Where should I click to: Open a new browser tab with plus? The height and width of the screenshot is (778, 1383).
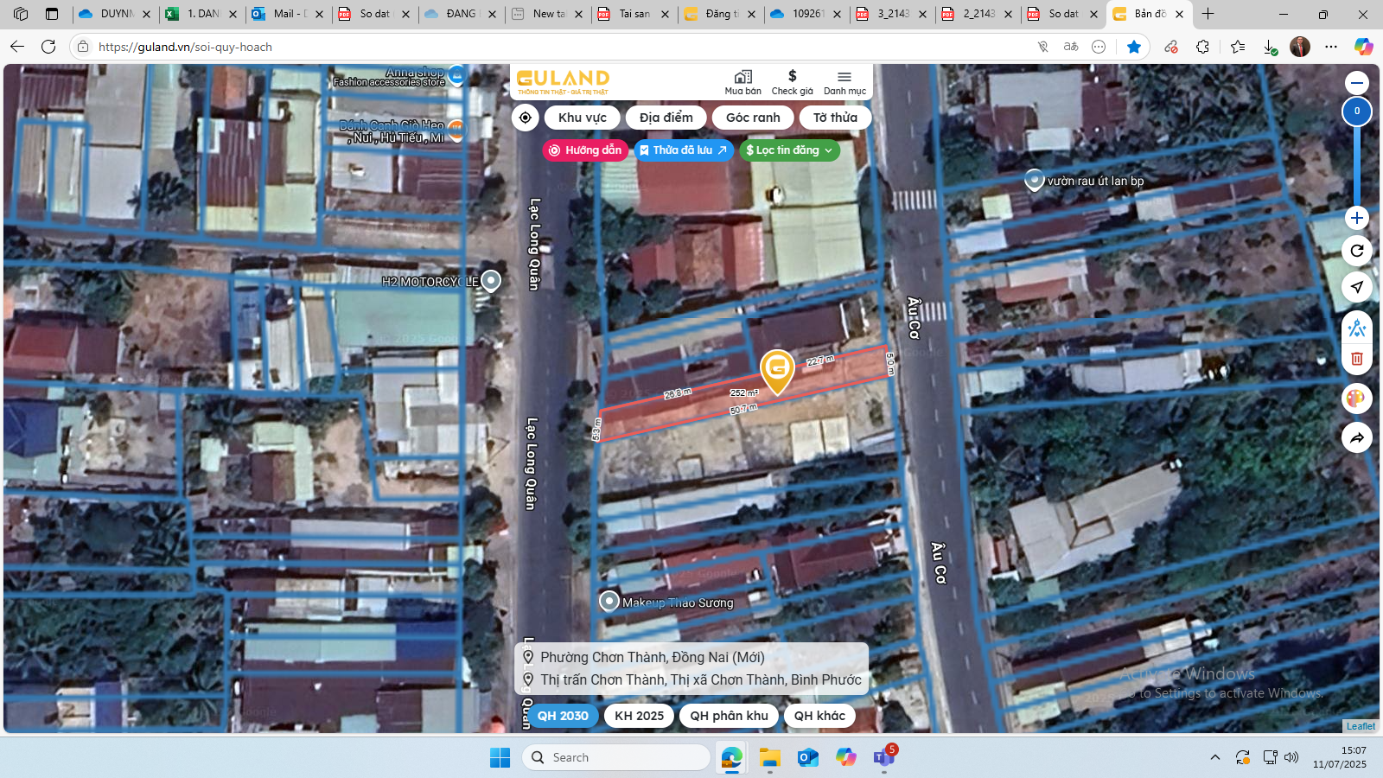pyautogui.click(x=1208, y=14)
